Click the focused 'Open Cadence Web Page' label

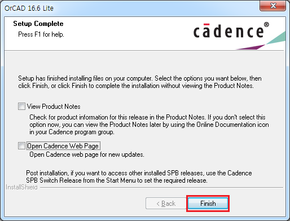tap(63, 146)
